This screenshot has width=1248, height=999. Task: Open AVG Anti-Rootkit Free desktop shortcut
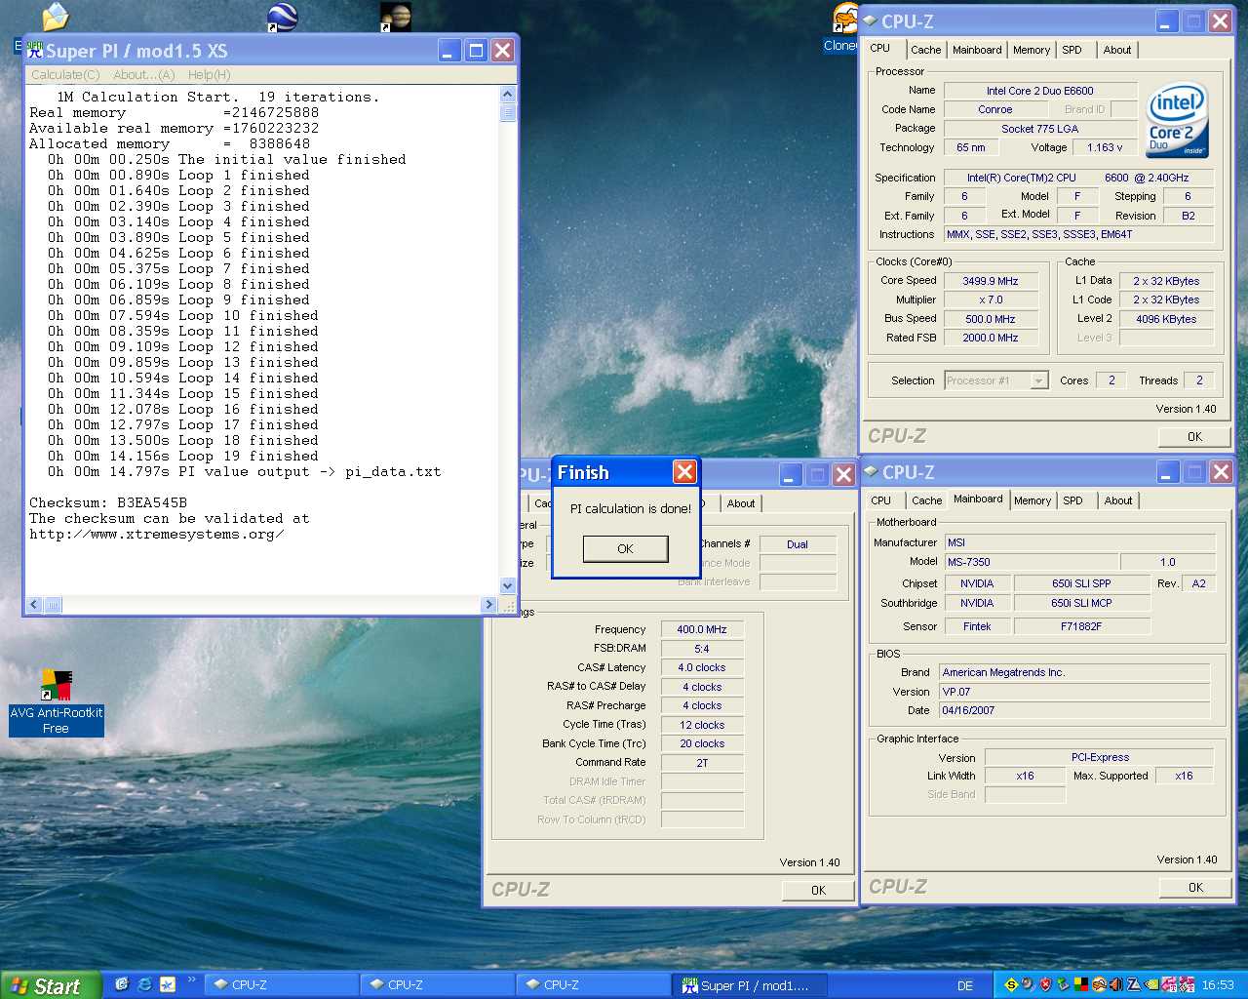click(57, 702)
